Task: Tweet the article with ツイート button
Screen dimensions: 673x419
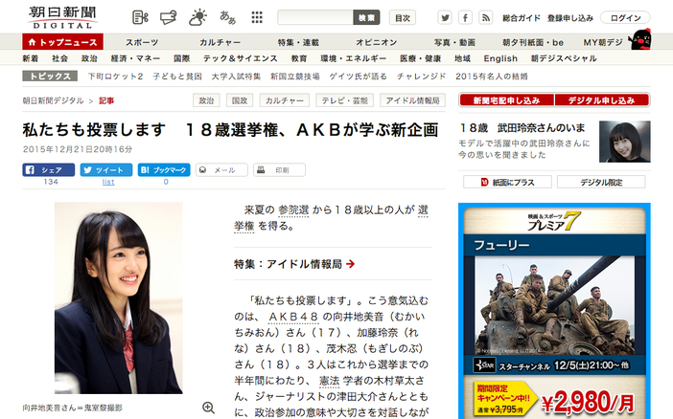Action: pos(106,170)
